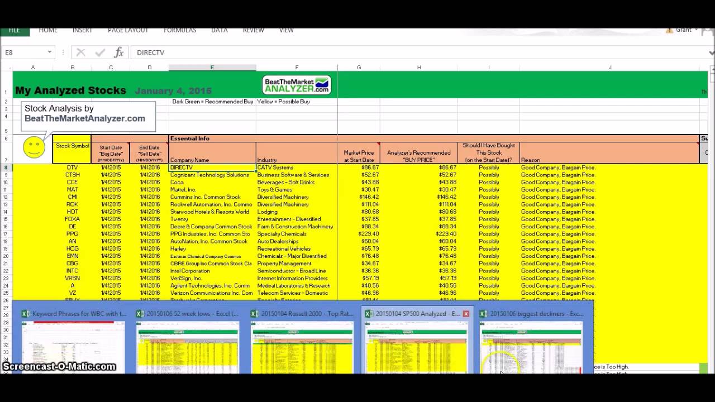This screenshot has width=715, height=402.
Task: Switch to 20150104 SP500 Analyzed window thumbnail
Action: (417, 340)
